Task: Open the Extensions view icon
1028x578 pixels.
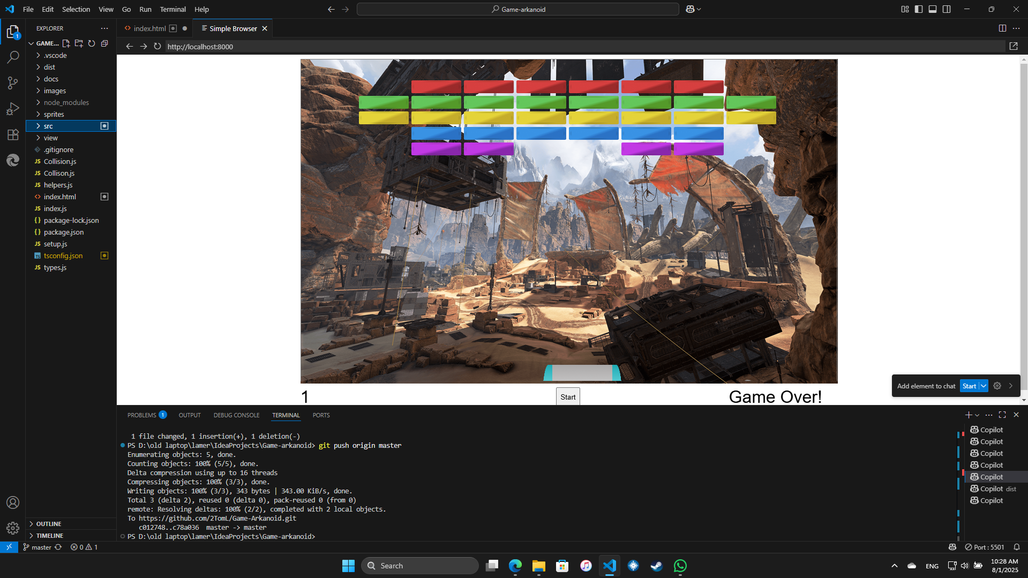Action: pos(13,135)
